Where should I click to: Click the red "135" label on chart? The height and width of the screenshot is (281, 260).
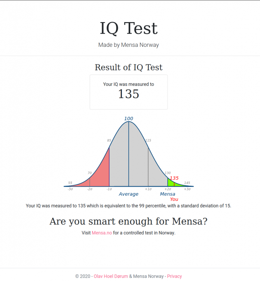point(174,178)
